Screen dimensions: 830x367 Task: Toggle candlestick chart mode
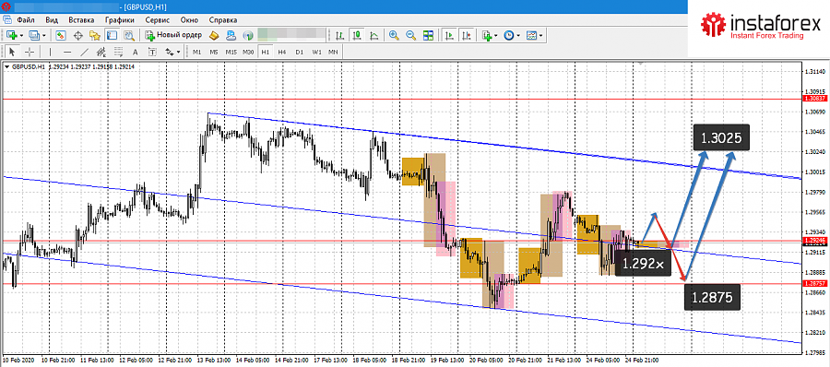point(357,35)
